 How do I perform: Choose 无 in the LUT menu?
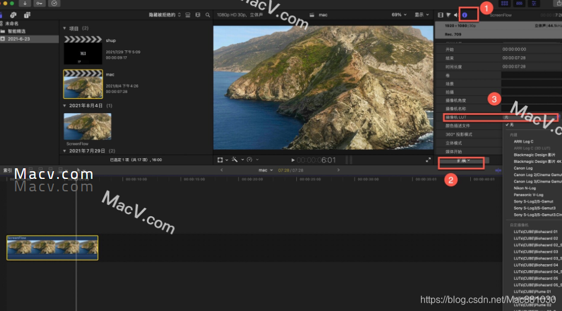(x=512, y=124)
